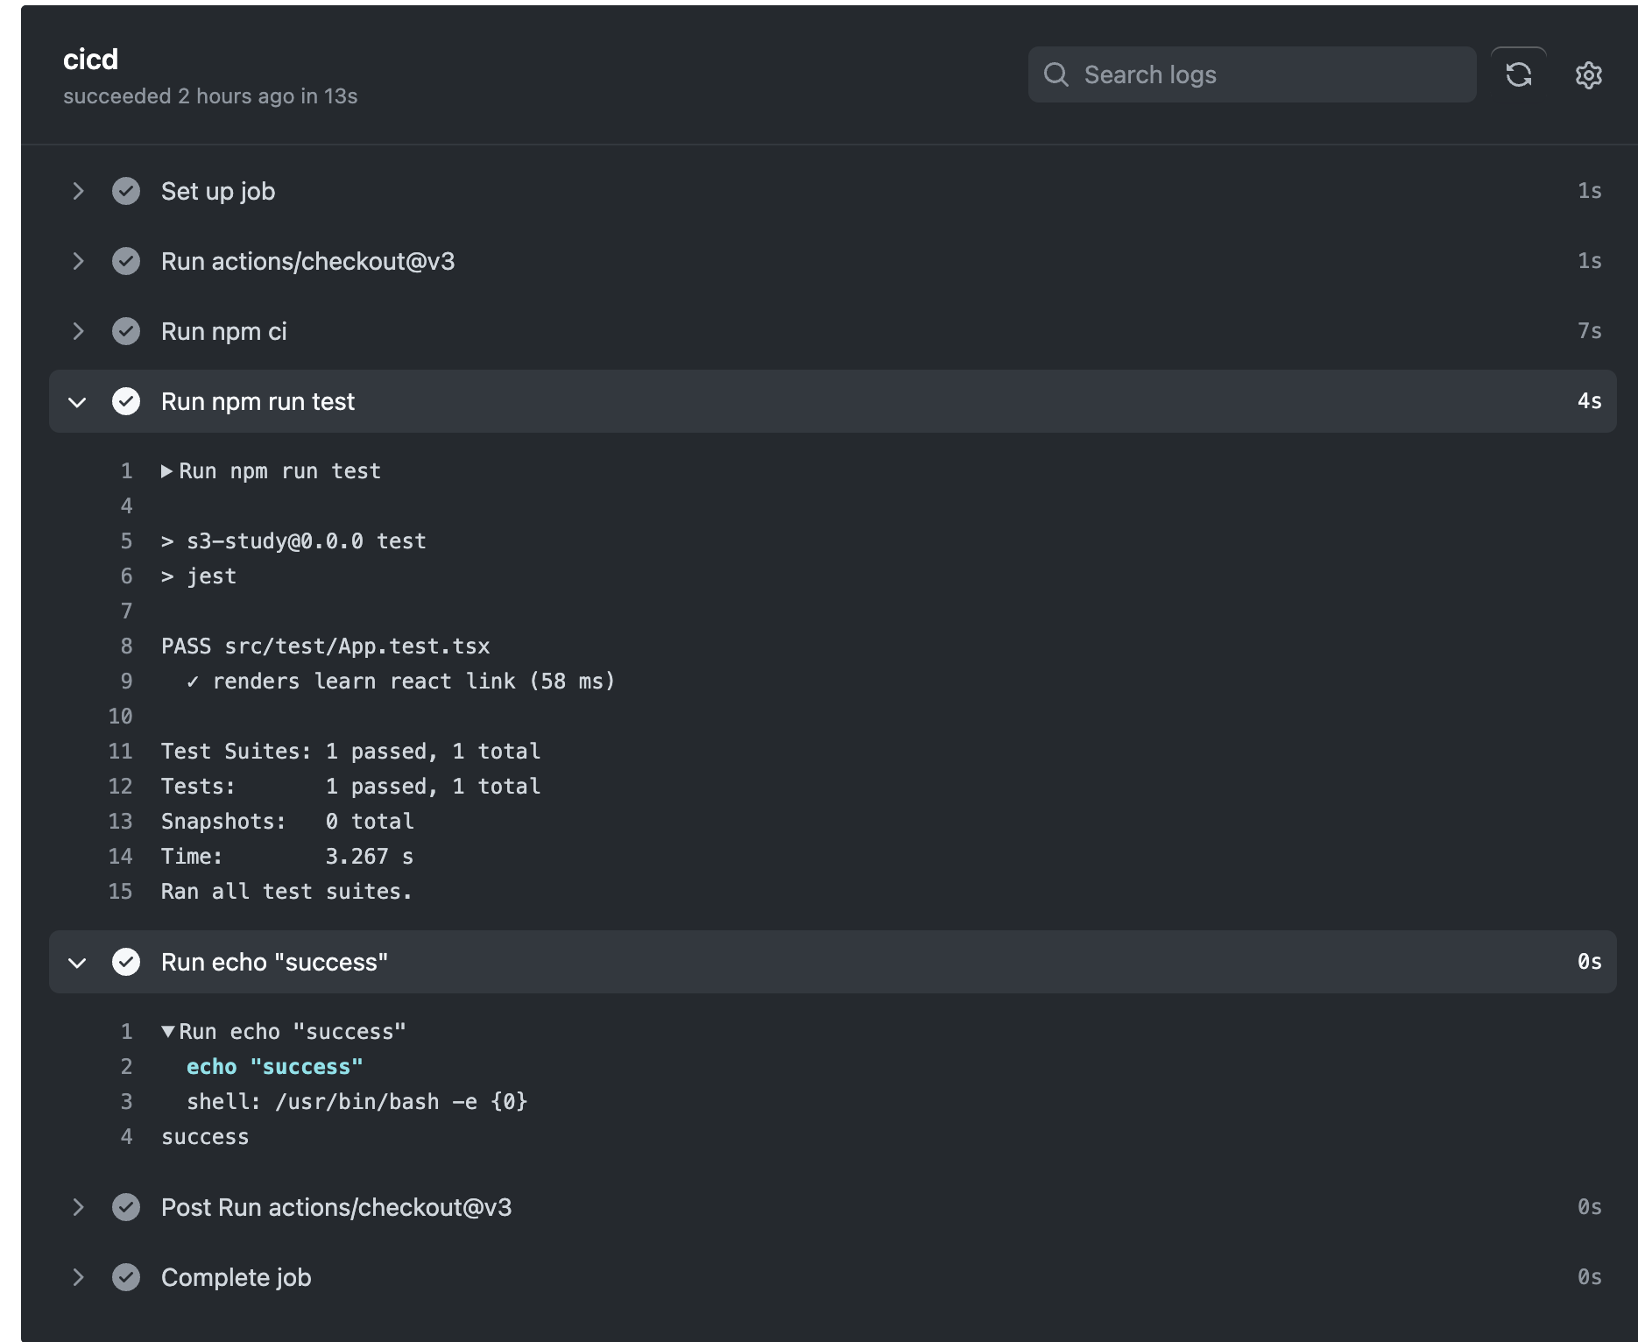Screen dimensions: 1638x1342
Task: Expand the Run actions/checkout@v3 step
Action: click(78, 261)
